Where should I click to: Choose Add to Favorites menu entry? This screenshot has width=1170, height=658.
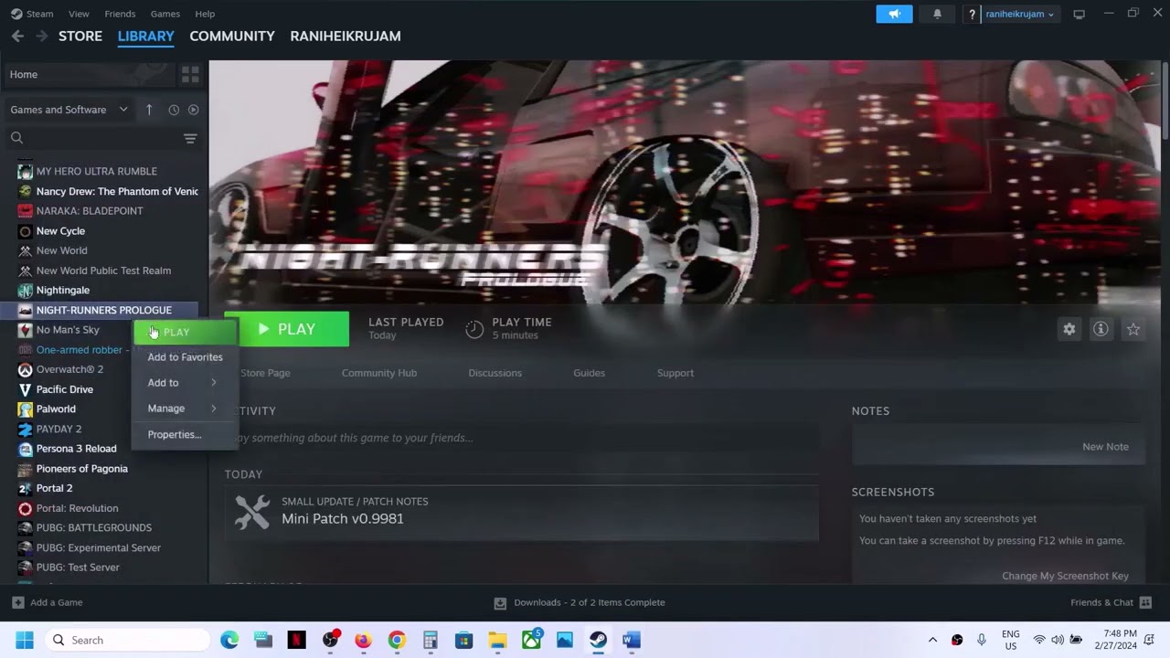click(185, 357)
